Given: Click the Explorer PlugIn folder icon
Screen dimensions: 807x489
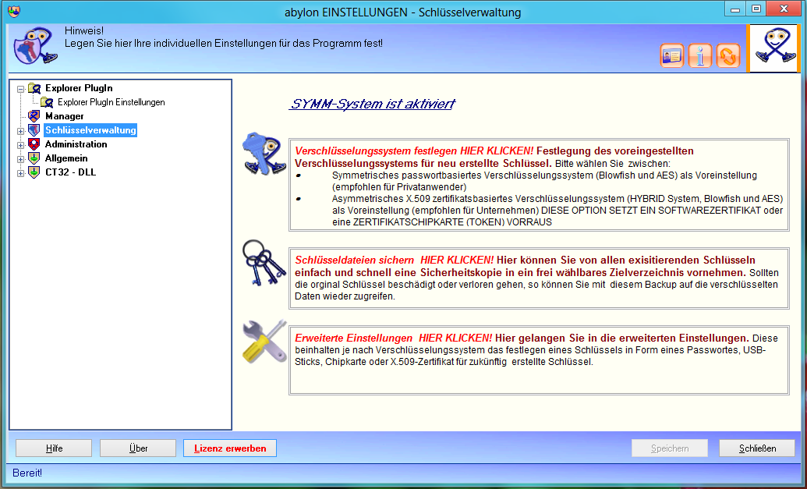Looking at the screenshot, I should (x=34, y=88).
